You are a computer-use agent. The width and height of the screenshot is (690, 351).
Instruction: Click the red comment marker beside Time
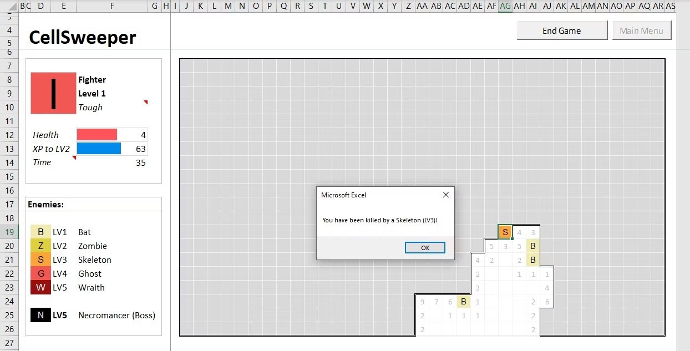pyautogui.click(x=74, y=157)
